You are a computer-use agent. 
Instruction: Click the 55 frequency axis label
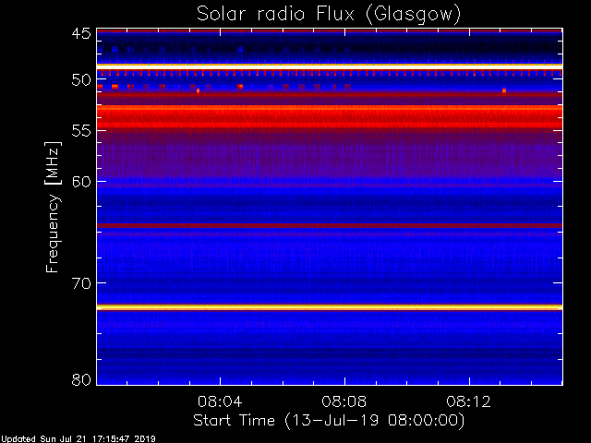point(81,131)
